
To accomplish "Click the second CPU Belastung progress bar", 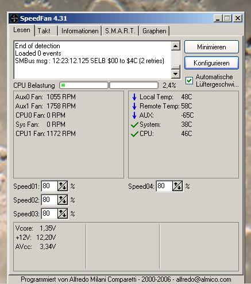I will point(134,85).
